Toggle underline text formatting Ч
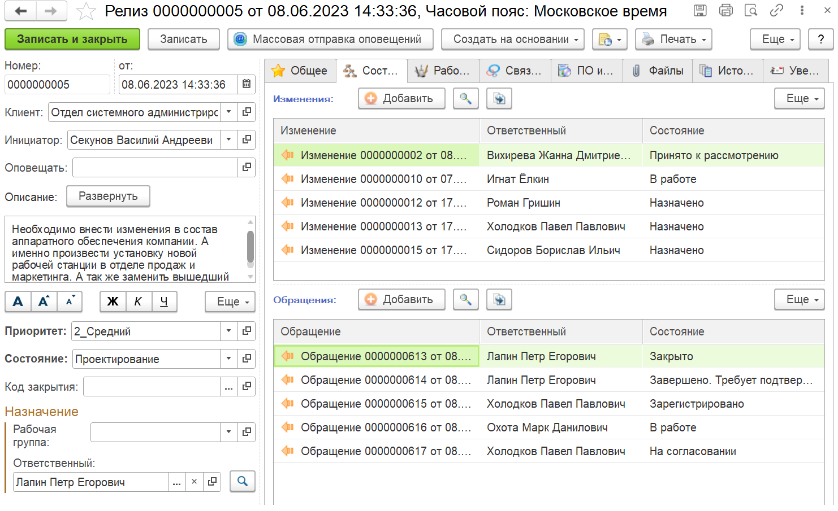838x511 pixels. tap(164, 302)
